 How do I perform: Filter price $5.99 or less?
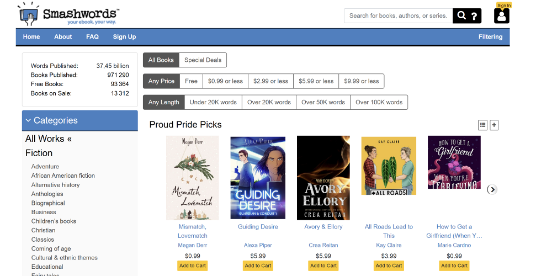click(316, 81)
